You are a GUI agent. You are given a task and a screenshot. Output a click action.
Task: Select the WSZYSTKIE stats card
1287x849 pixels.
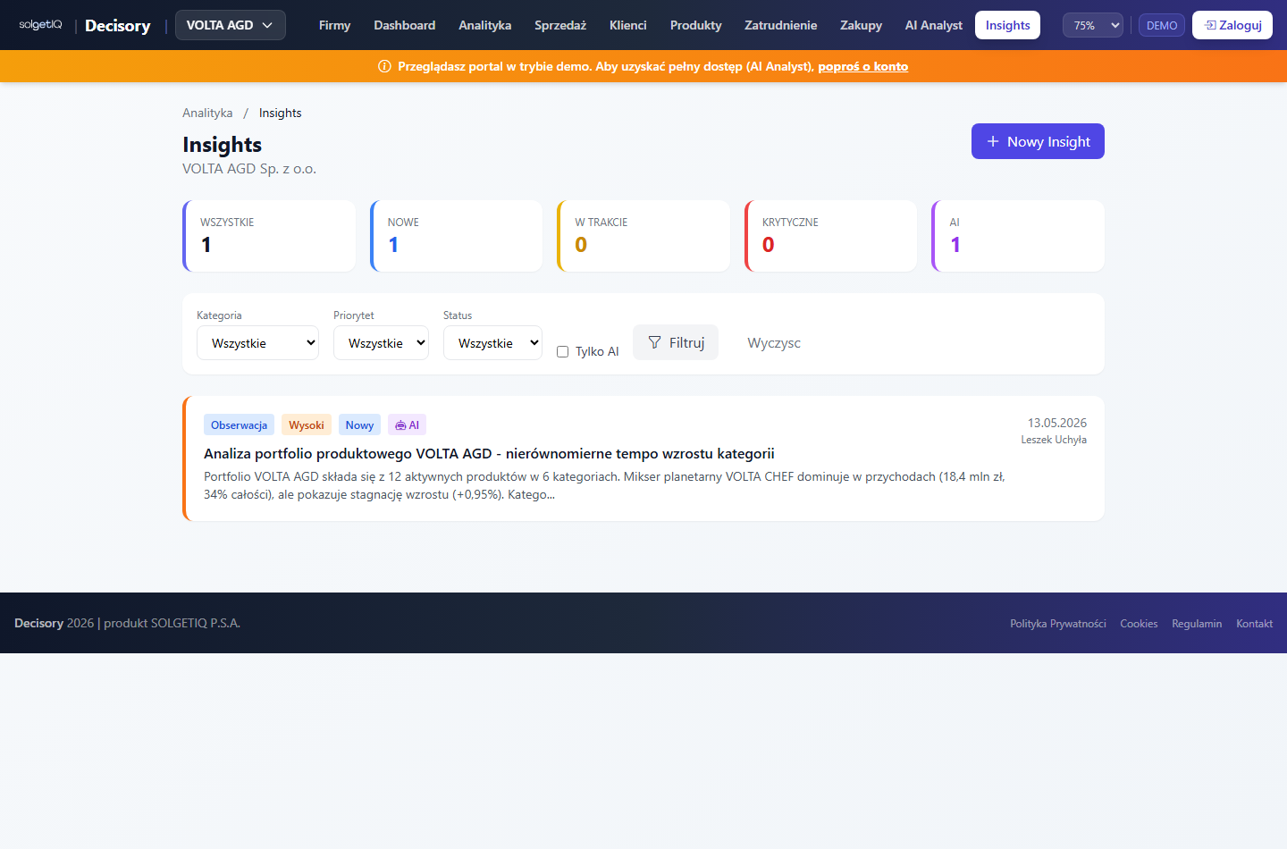[269, 236]
